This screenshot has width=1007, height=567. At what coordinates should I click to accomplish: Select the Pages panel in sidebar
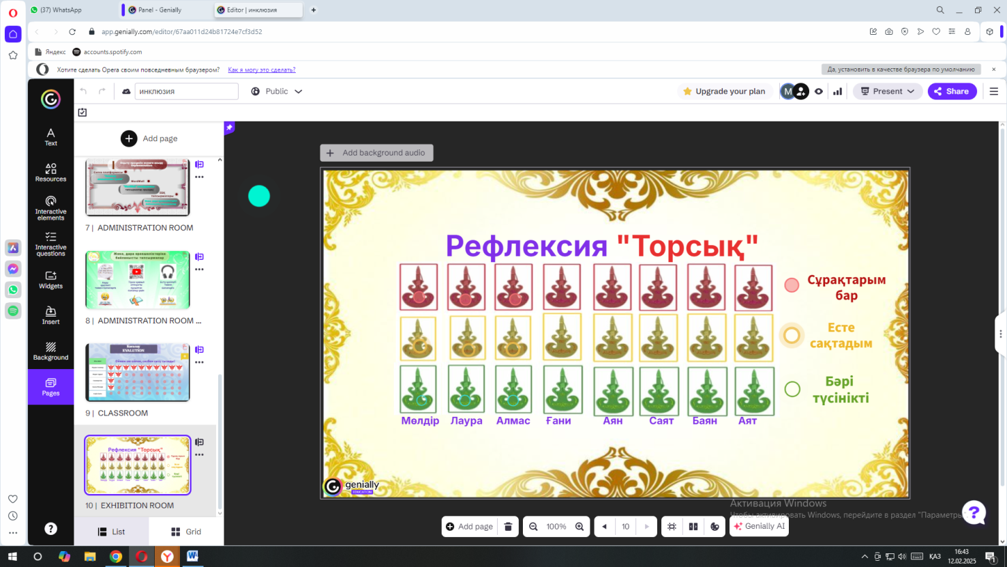(50, 387)
